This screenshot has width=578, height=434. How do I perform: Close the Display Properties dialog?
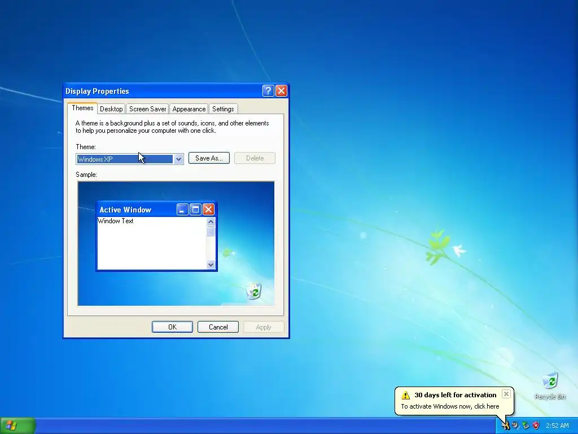pos(281,91)
